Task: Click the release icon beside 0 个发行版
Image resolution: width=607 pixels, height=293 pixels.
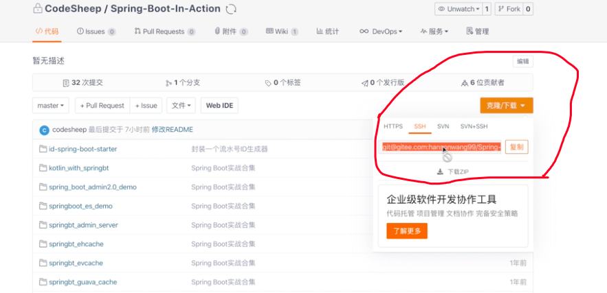Action: coord(364,83)
